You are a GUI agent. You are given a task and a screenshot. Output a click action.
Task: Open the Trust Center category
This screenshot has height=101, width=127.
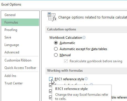[20, 83]
